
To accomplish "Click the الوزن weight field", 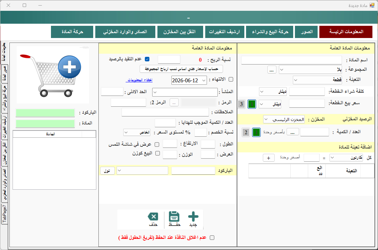I will pos(170,154).
